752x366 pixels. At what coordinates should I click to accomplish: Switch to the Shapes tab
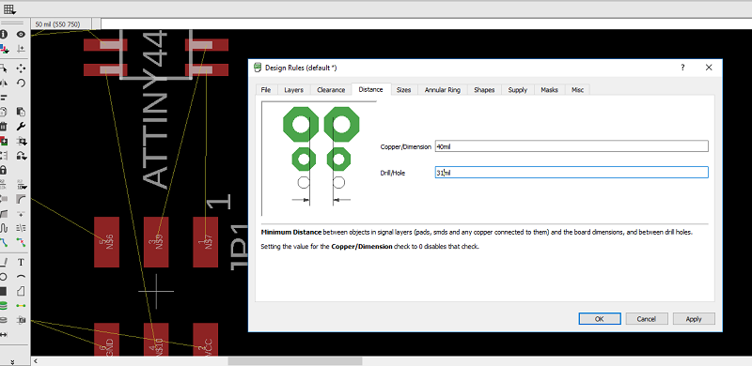pos(484,89)
